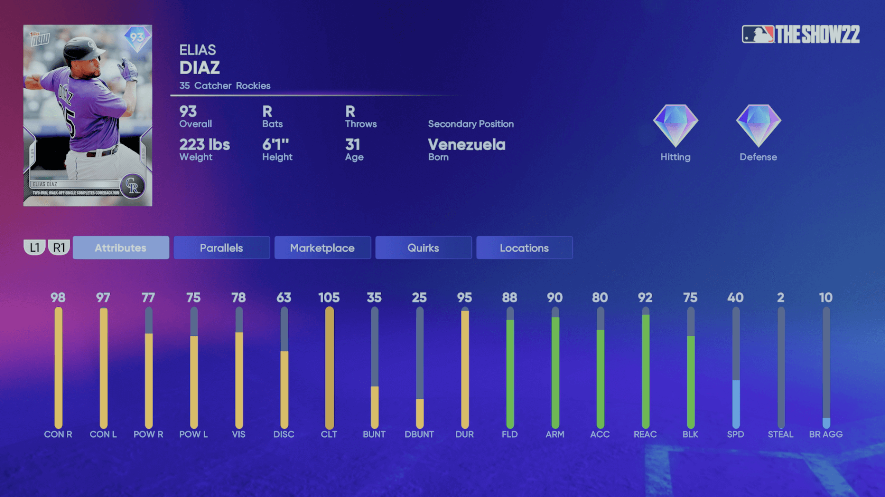
Task: Open the Marketplace section
Action: [322, 247]
